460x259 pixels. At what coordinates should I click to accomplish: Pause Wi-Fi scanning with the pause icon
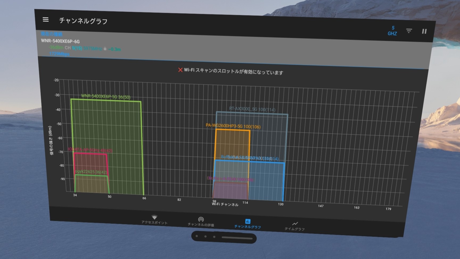[424, 31]
